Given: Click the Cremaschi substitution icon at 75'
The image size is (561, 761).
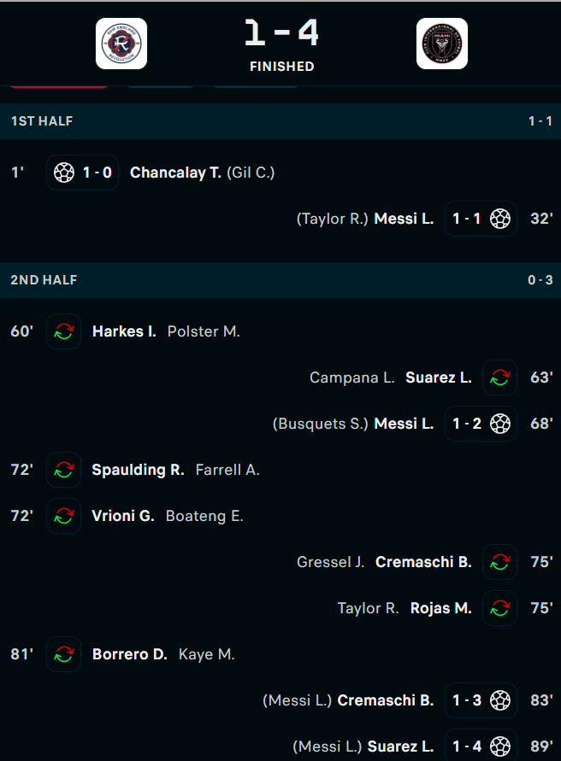Looking at the screenshot, I should pyautogui.click(x=500, y=562).
